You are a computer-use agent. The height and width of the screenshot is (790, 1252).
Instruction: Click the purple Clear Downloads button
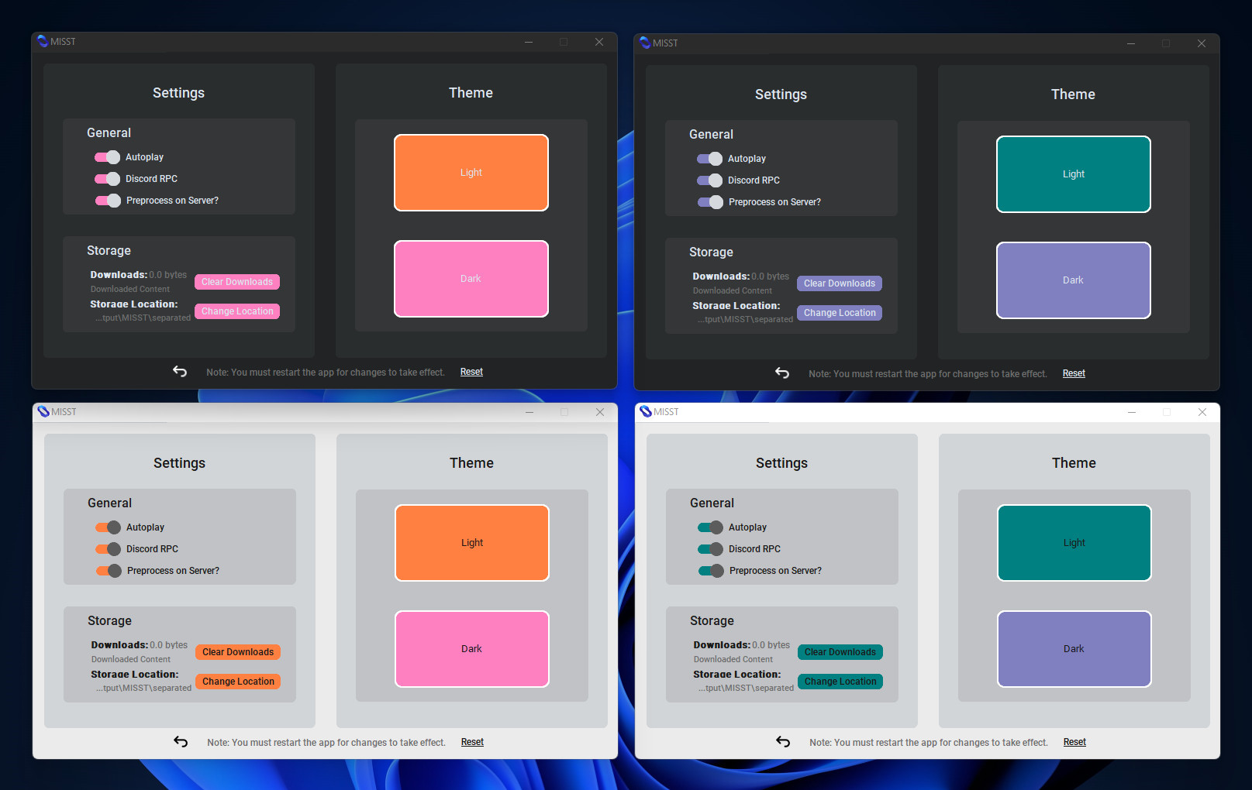(840, 283)
